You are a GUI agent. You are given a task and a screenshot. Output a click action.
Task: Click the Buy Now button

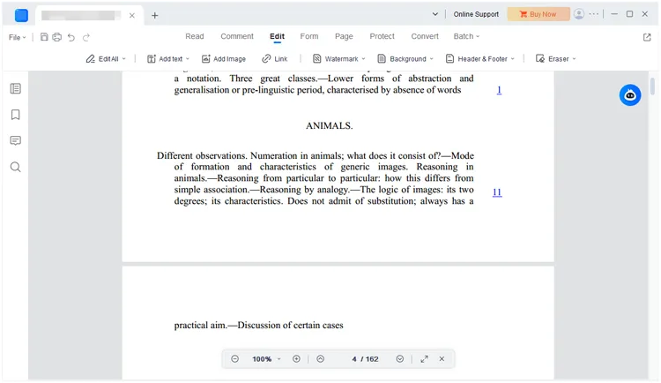click(538, 14)
